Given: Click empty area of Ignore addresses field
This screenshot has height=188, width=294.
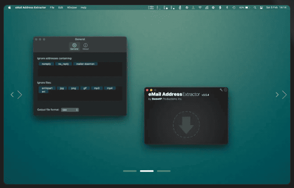Looking at the screenshot, I should [80, 71].
